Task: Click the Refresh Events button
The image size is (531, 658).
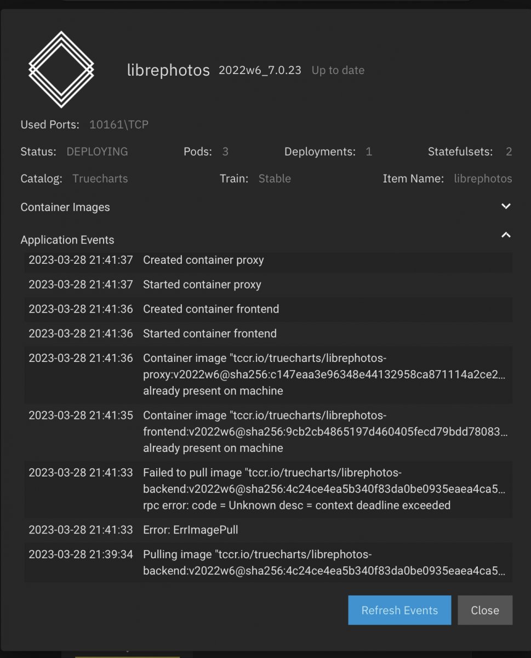Action: (399, 610)
